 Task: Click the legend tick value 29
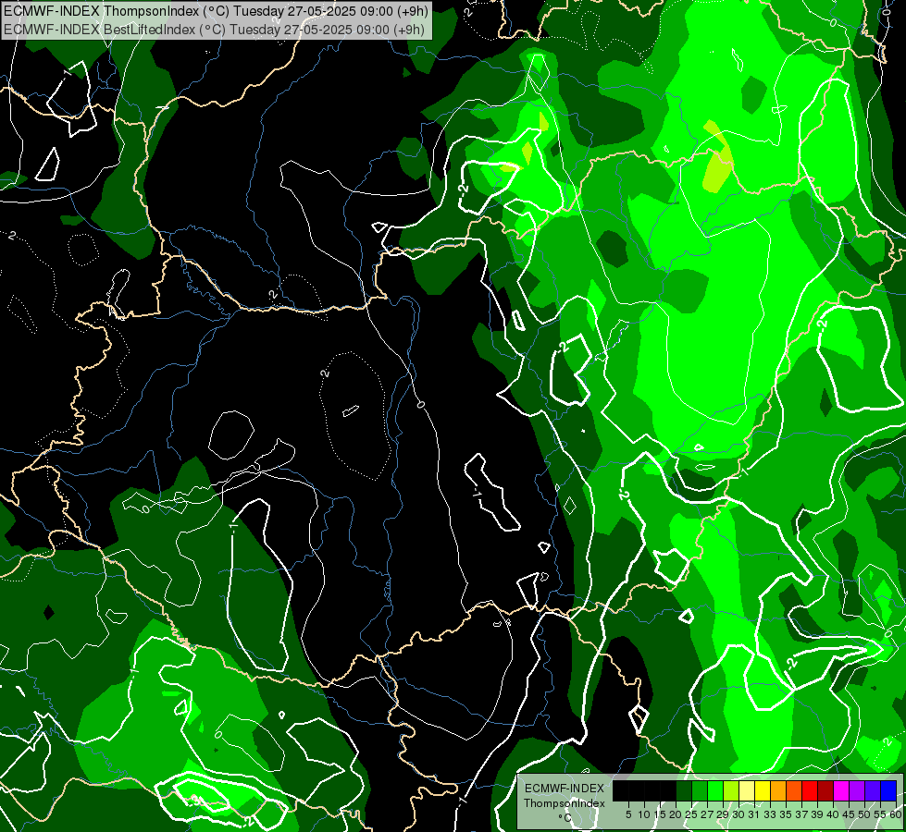[x=723, y=814]
